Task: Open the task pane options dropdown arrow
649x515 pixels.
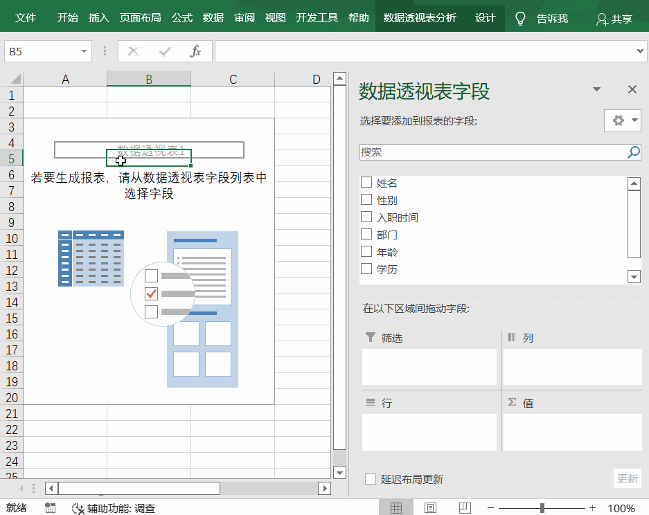Action: click(596, 89)
